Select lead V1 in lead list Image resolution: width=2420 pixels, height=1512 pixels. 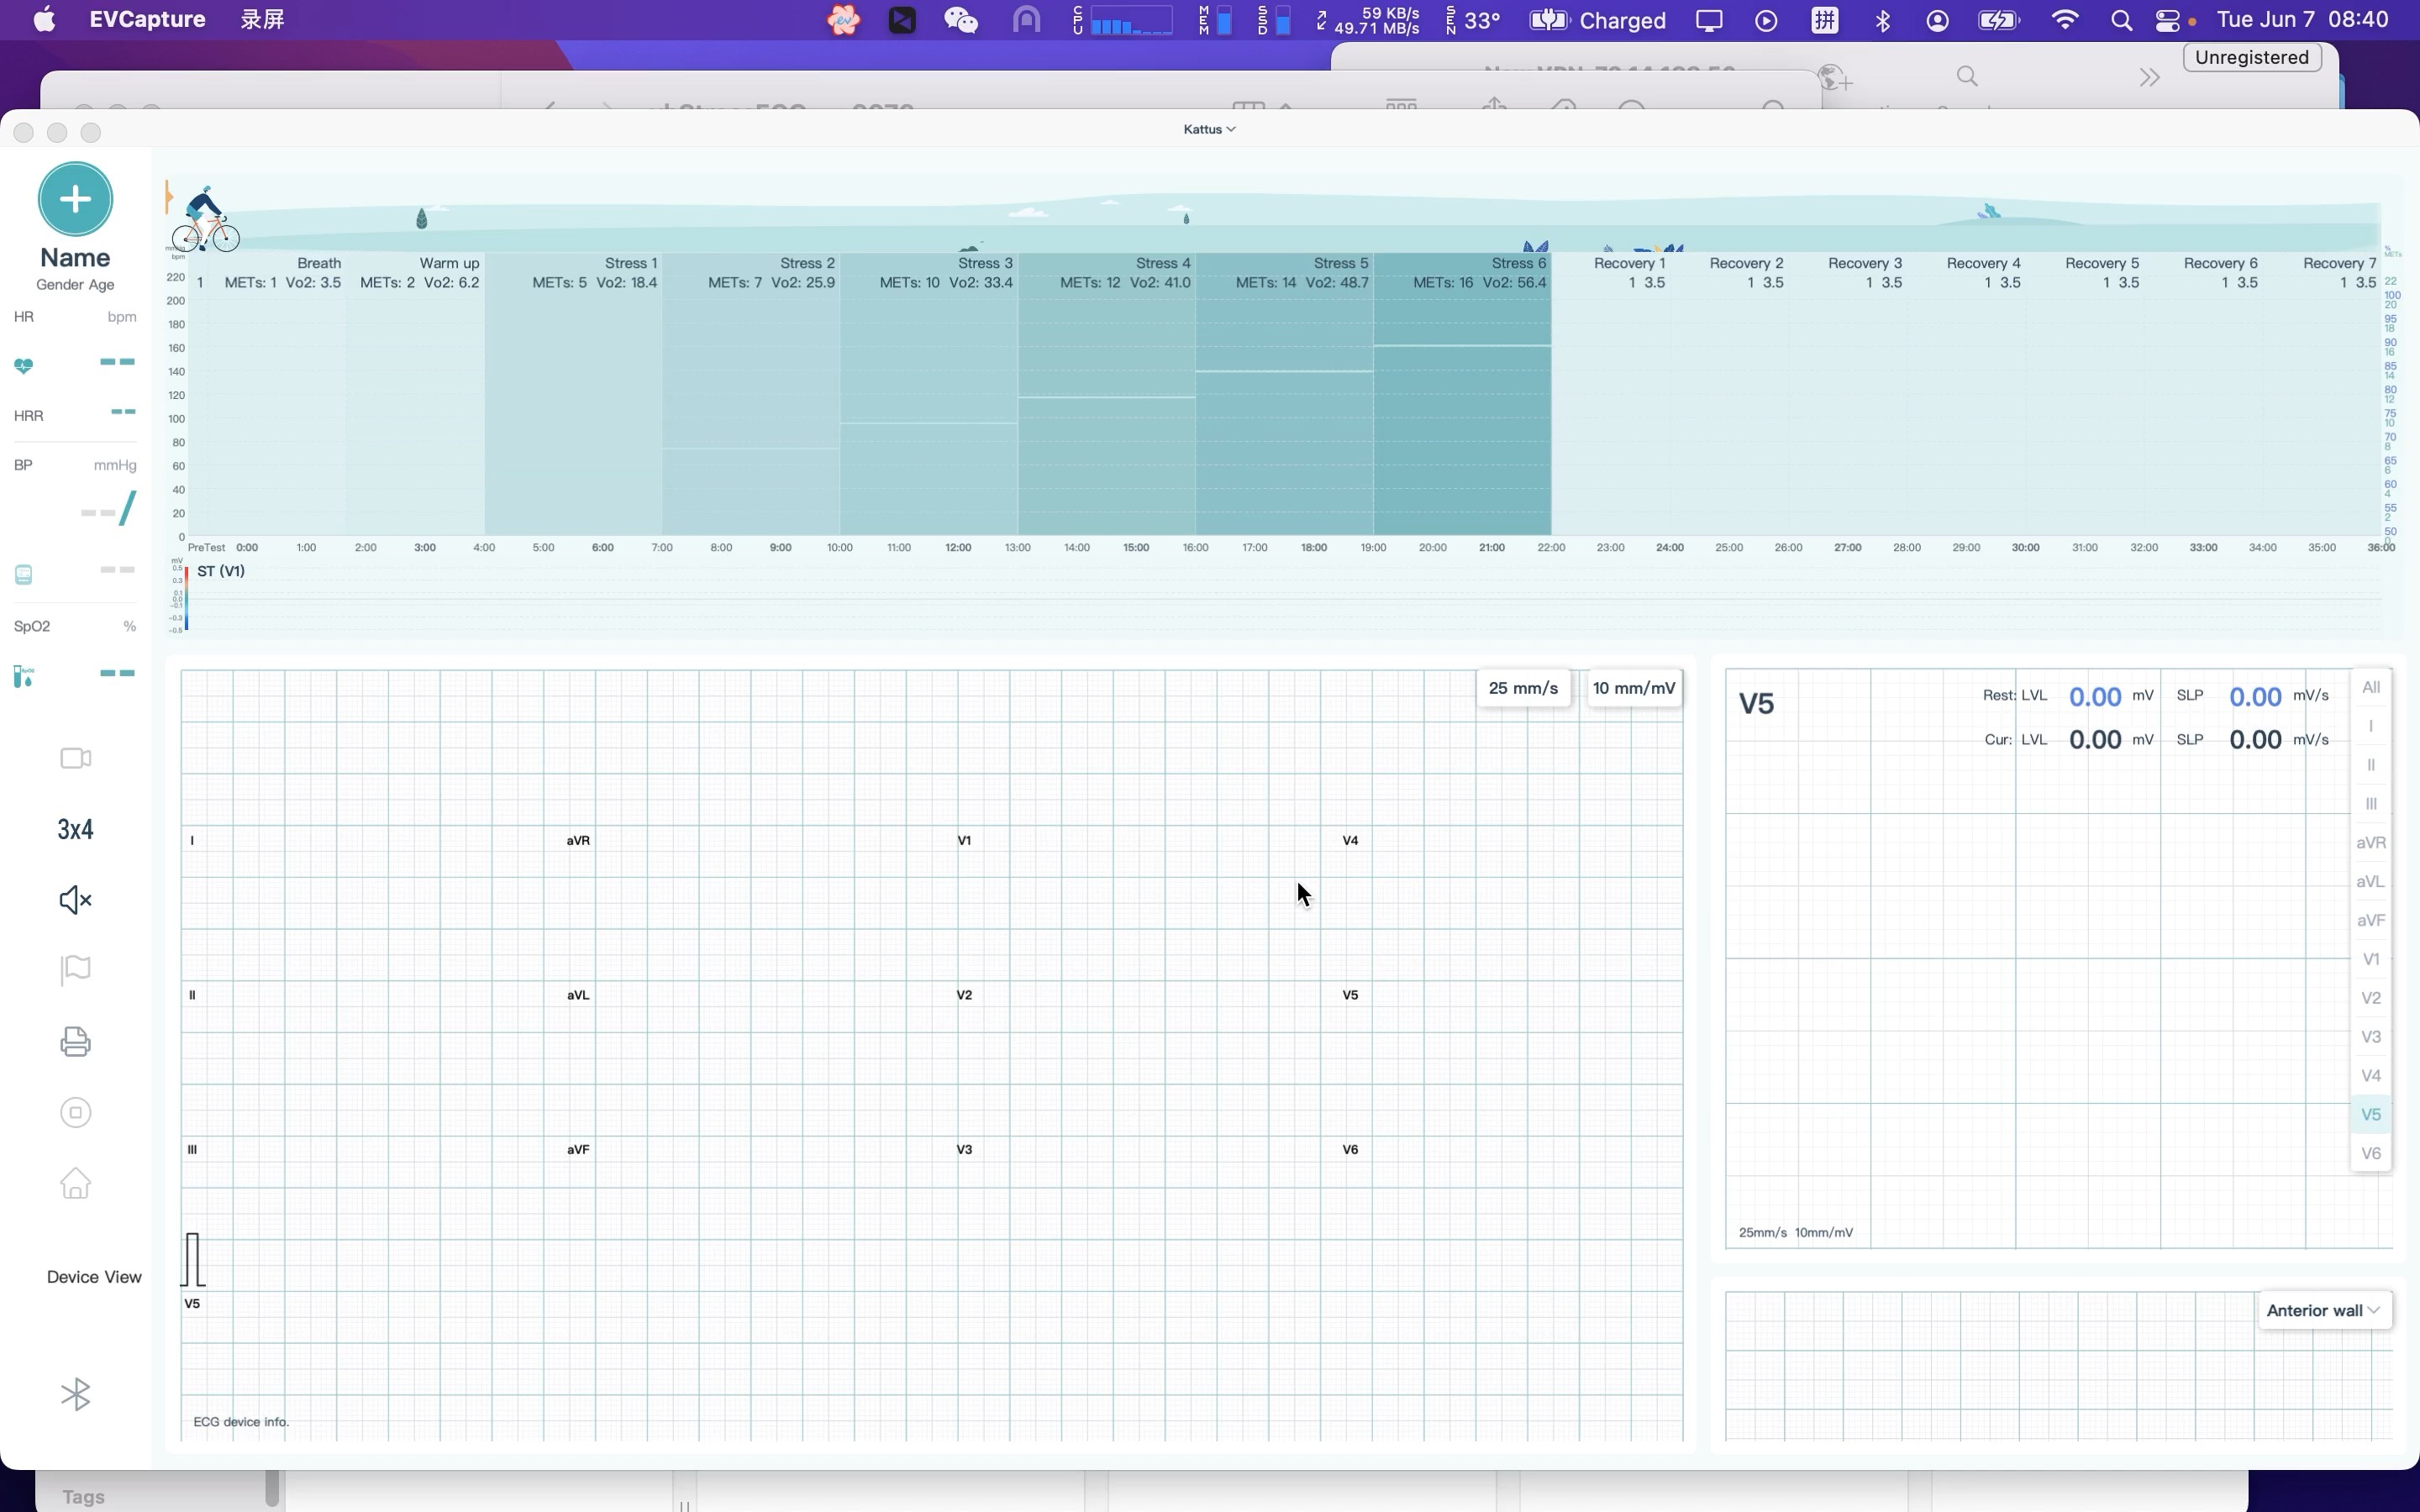tap(2371, 959)
